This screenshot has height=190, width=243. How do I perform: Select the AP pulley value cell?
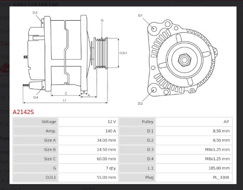point(194,122)
